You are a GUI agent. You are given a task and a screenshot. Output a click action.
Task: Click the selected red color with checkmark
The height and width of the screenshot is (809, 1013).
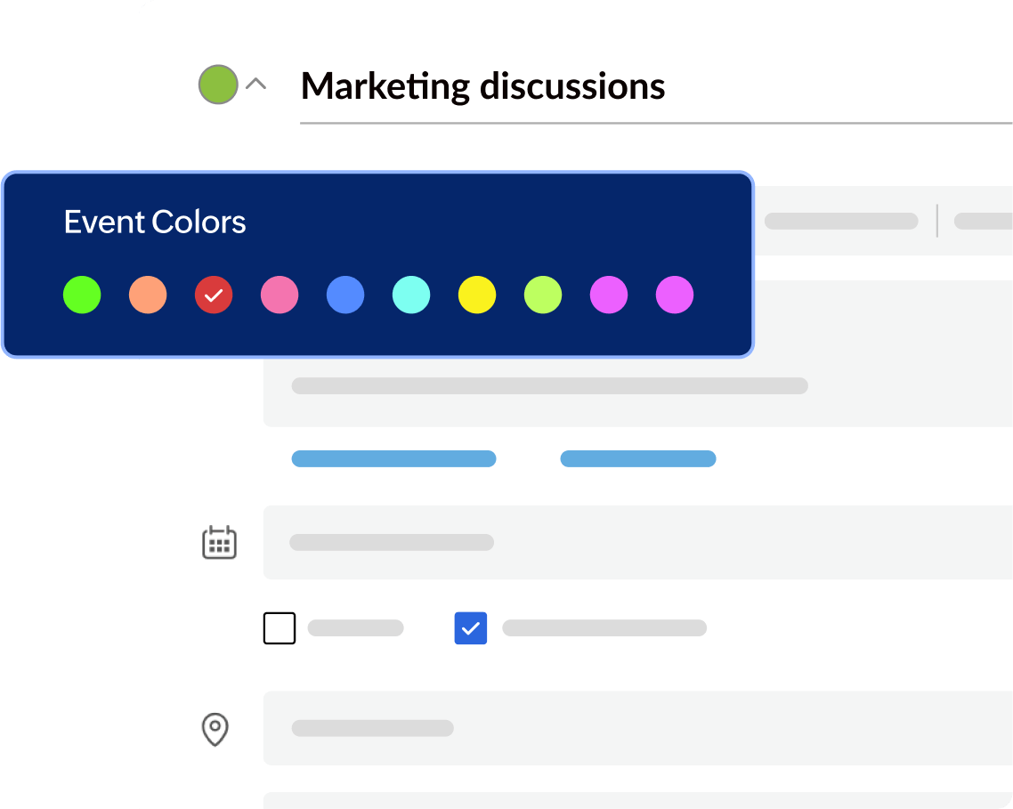tap(214, 295)
